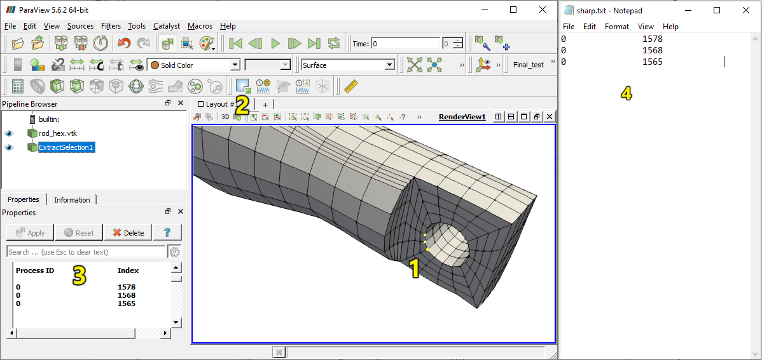Click the Undo arrow icon
Viewport: 762px width, 360px height.
(x=123, y=43)
